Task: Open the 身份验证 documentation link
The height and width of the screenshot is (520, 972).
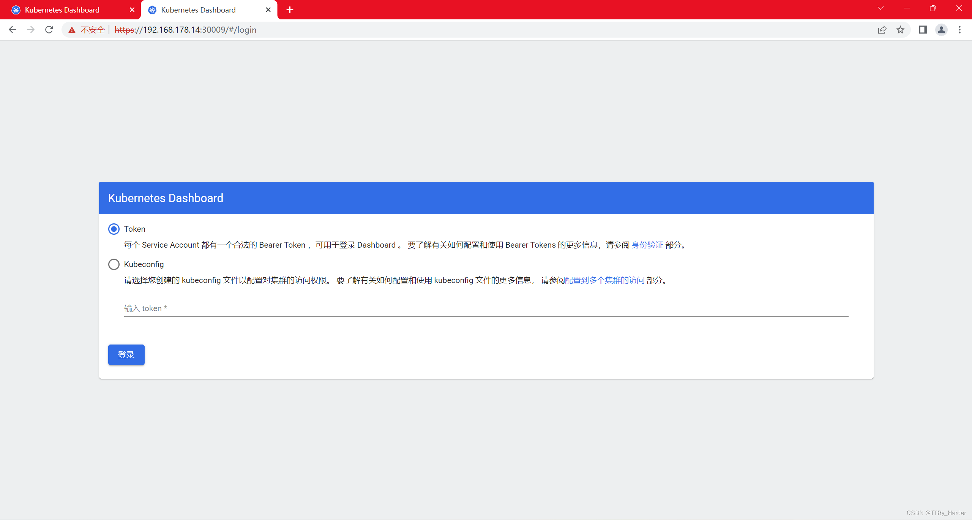Action: (647, 245)
